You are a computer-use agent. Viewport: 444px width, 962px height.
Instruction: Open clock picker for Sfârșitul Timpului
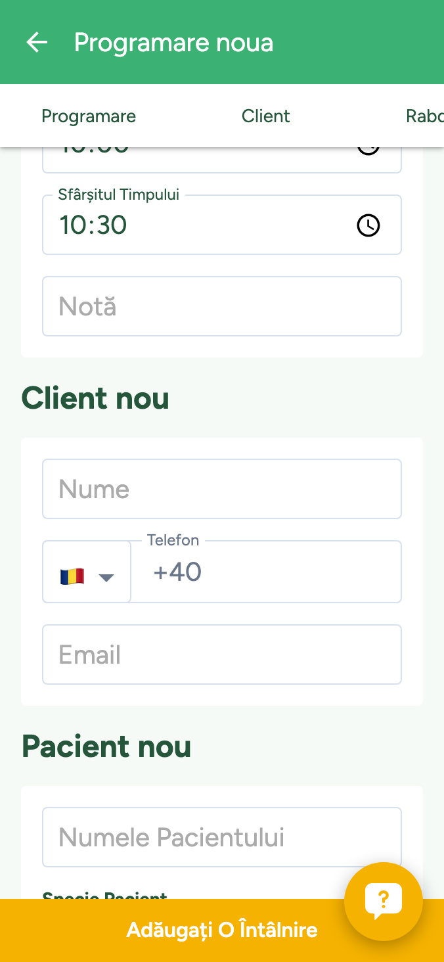tap(368, 225)
